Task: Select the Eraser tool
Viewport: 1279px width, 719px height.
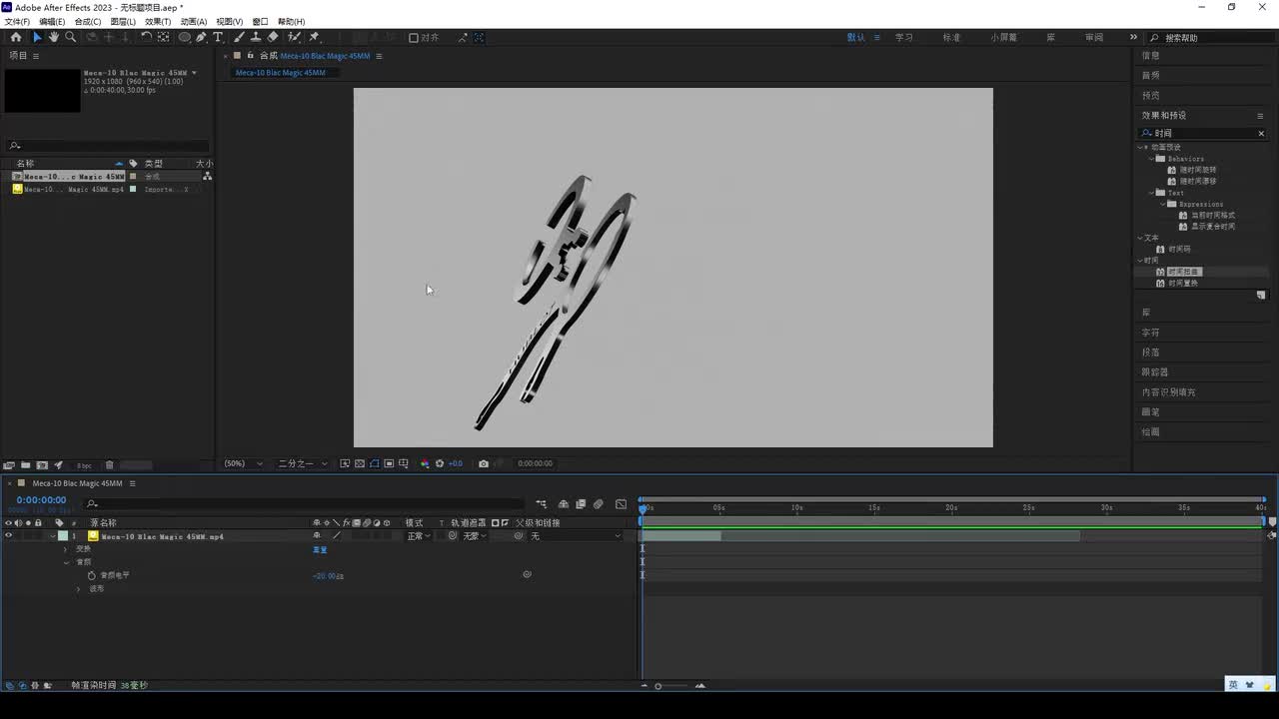Action: [273, 37]
